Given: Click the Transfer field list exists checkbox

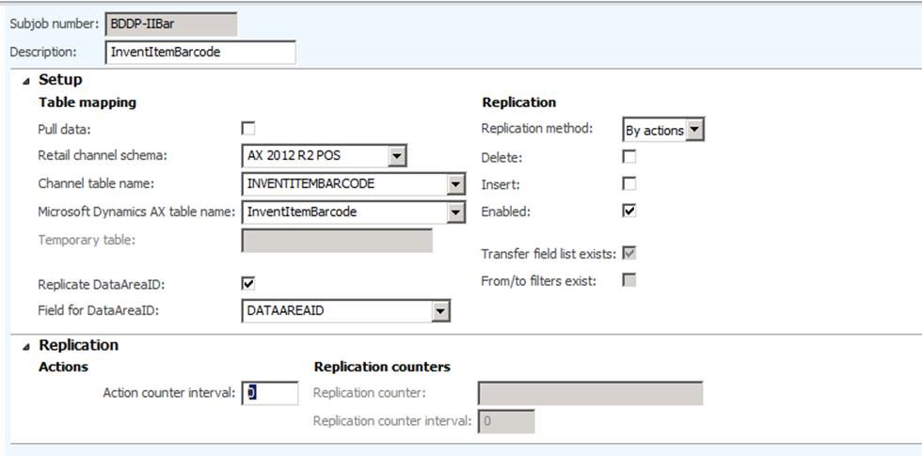Looking at the screenshot, I should click(x=629, y=253).
